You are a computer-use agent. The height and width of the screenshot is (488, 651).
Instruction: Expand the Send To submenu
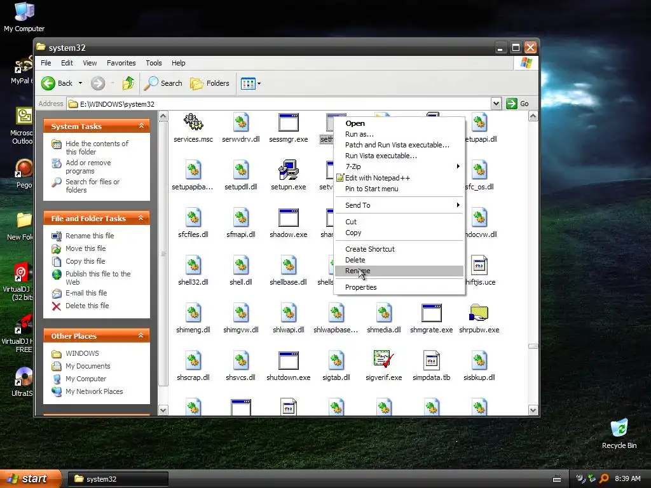399,205
